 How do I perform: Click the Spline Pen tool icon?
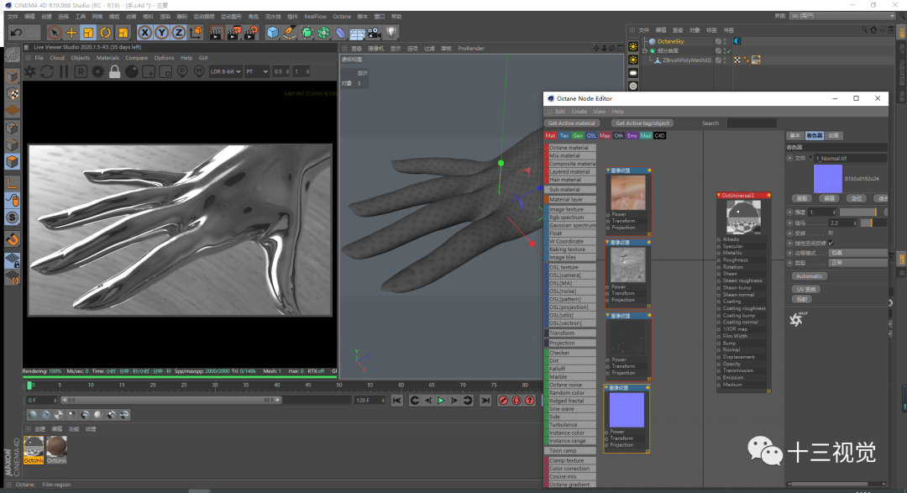[x=289, y=33]
